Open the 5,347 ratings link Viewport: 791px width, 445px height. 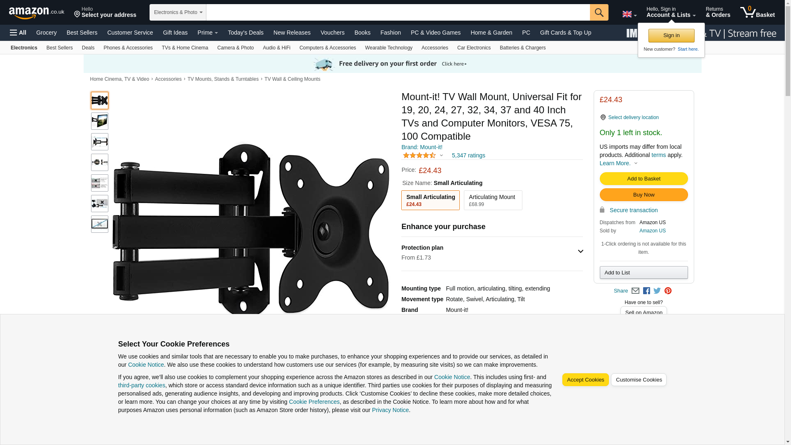[x=468, y=155]
